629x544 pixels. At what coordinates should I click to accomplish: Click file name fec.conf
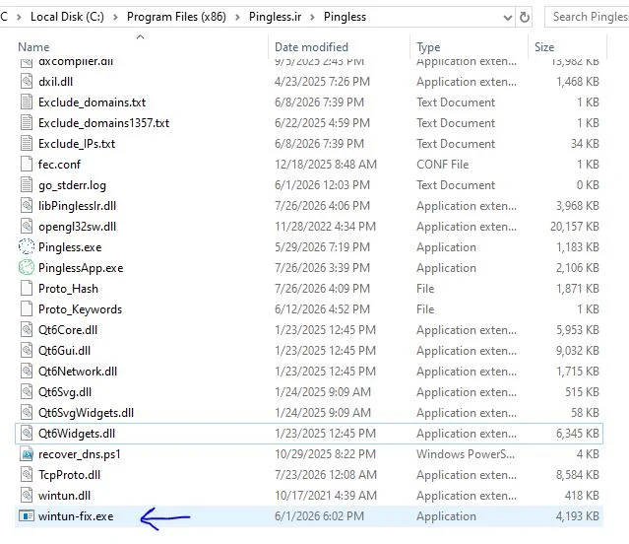(x=59, y=165)
